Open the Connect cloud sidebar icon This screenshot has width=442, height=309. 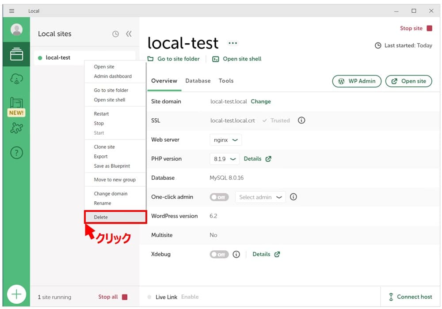(17, 79)
